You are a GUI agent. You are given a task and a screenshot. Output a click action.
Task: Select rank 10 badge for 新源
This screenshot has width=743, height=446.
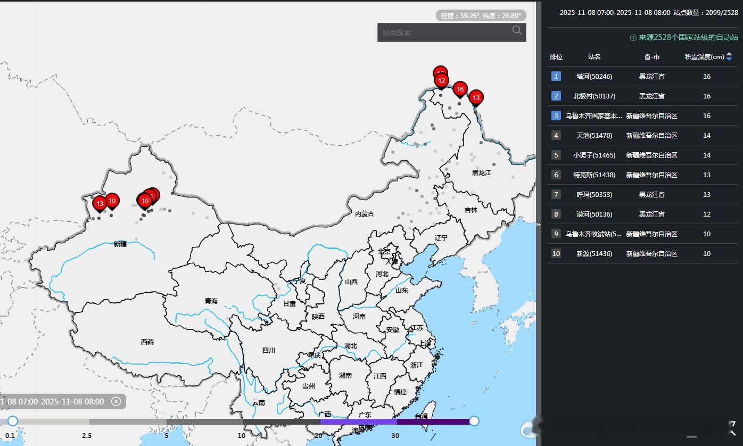coord(556,253)
